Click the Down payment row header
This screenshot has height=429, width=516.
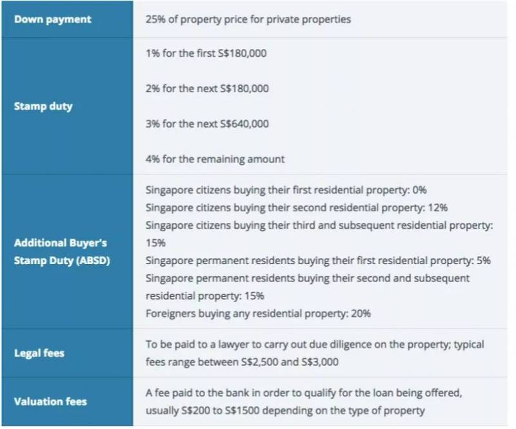point(52,19)
